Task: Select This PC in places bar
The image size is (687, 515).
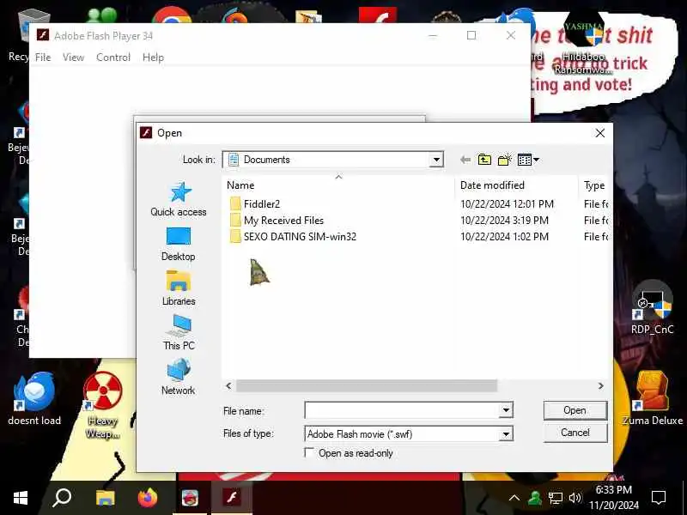Action: pyautogui.click(x=179, y=333)
